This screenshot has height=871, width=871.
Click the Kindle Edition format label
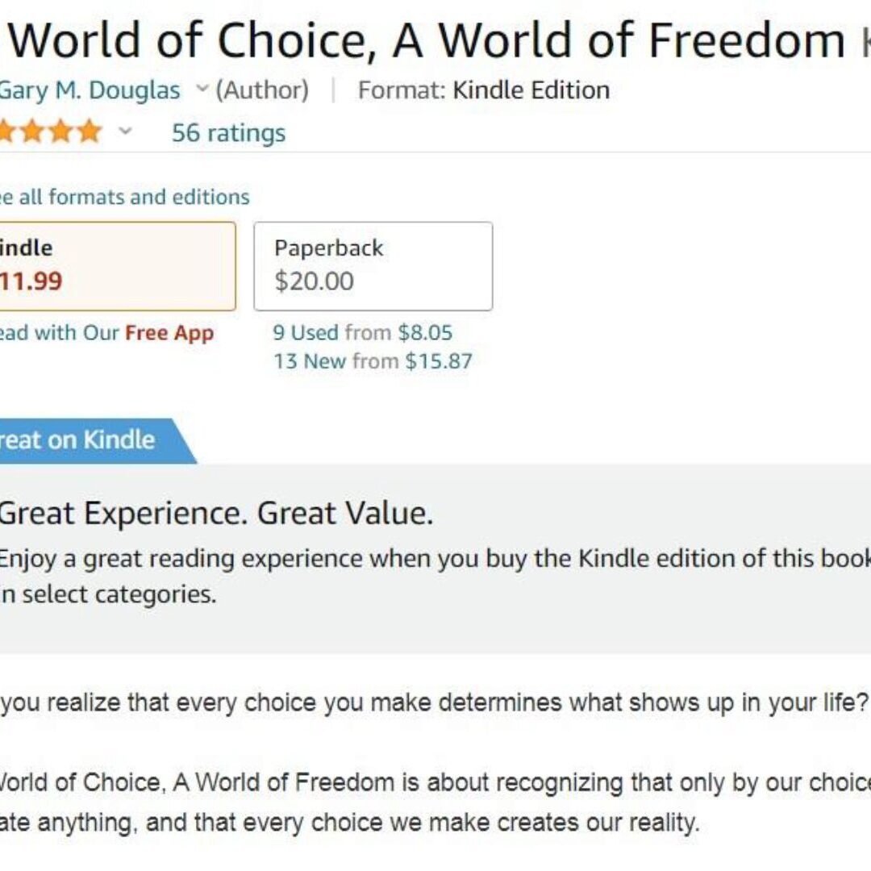point(531,90)
